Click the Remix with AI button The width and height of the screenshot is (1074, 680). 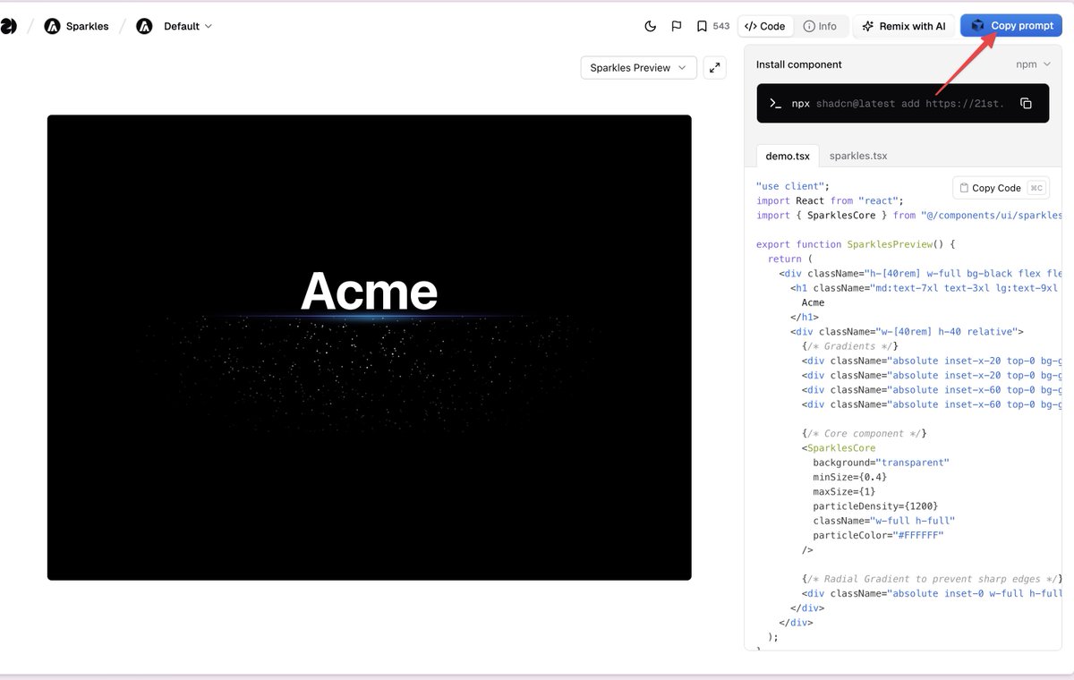coord(903,26)
